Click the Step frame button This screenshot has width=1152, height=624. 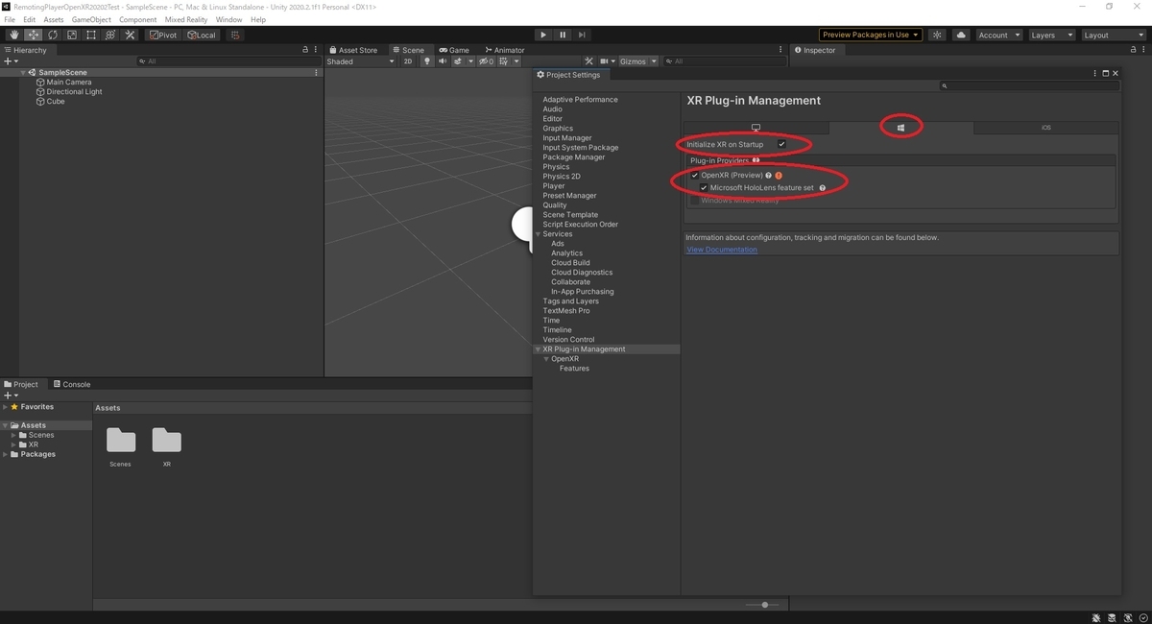coord(583,35)
